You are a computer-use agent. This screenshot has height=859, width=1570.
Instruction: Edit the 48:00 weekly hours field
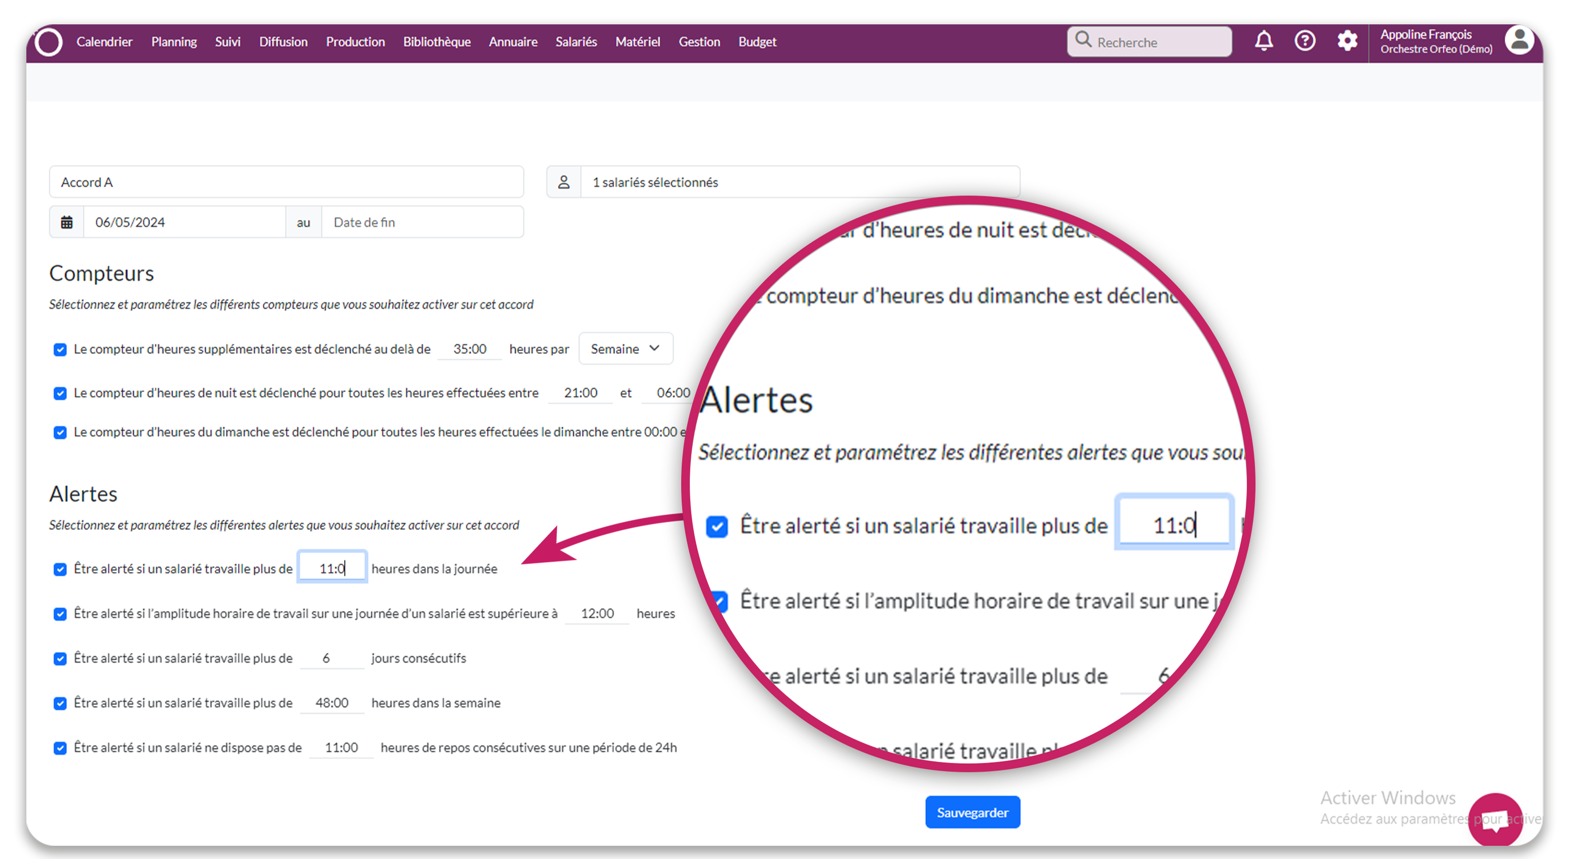332,702
